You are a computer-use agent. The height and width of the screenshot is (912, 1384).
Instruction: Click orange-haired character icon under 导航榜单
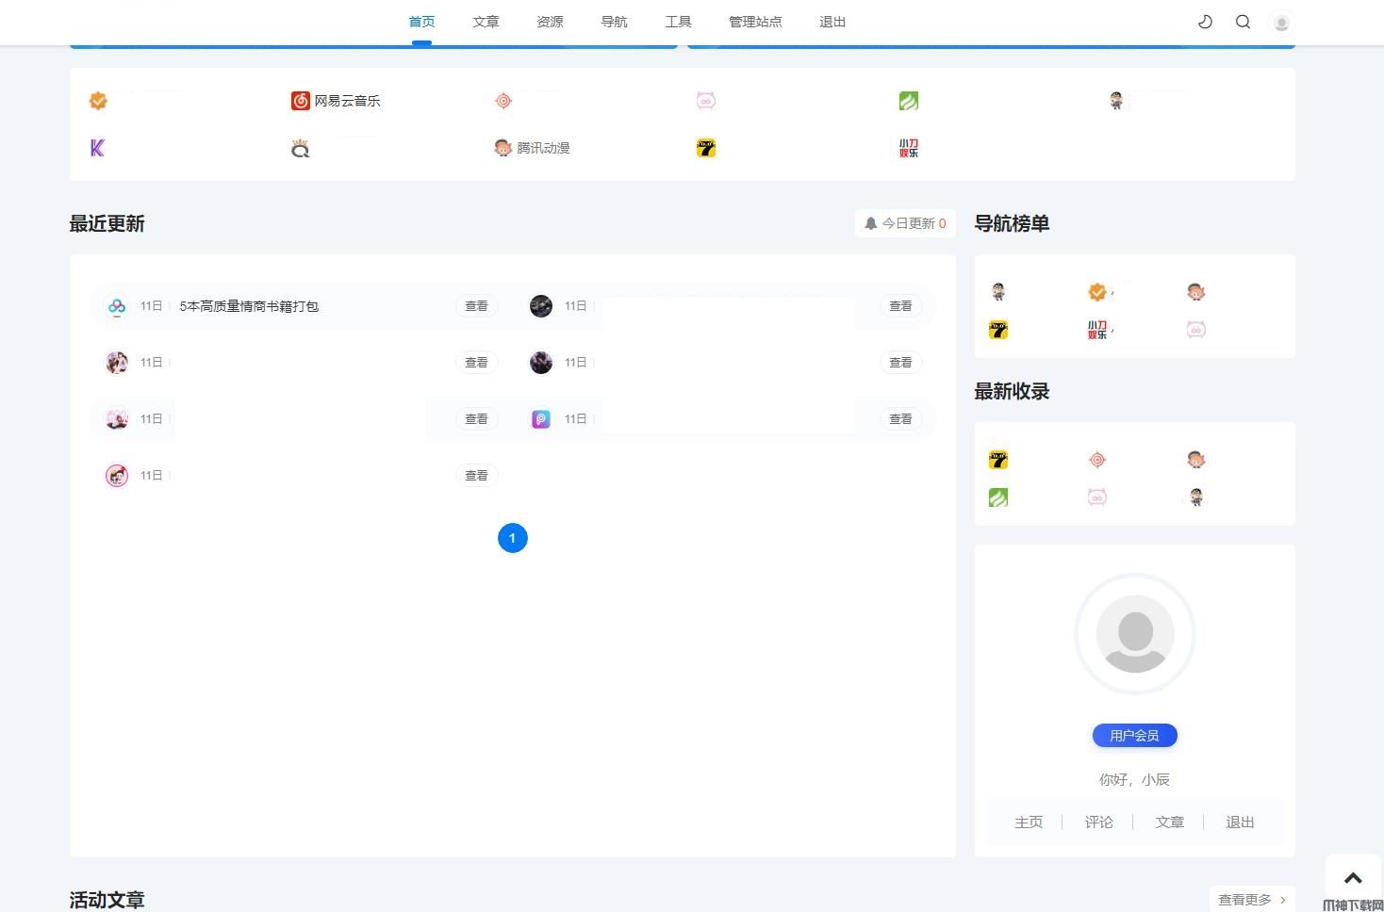(1196, 292)
